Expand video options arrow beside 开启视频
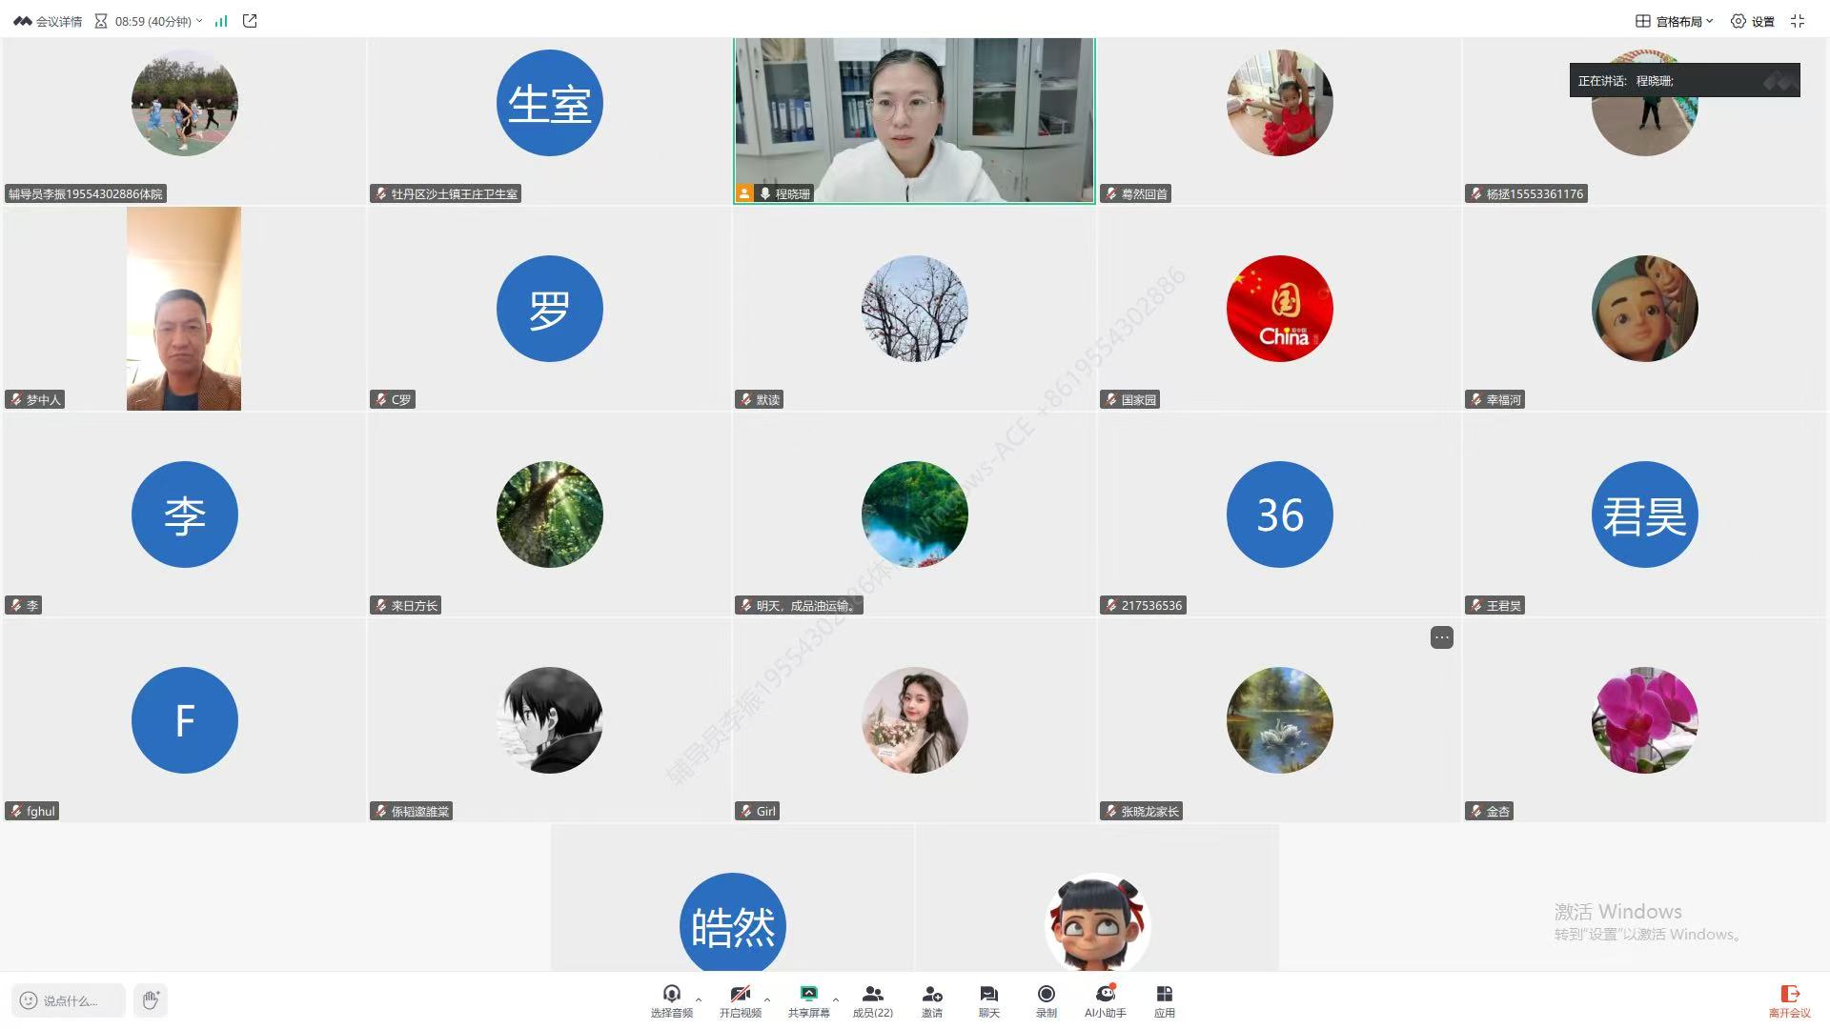1830x1029 pixels. [x=767, y=999]
